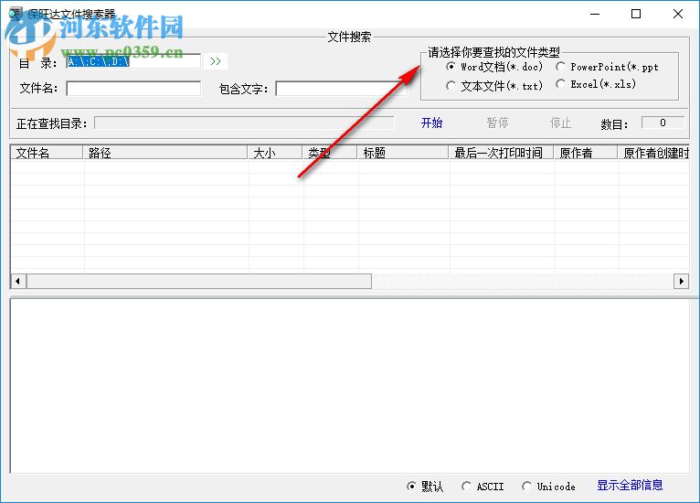Viewport: 700px width, 503px height.
Task: Focus the 目录 directory input field
Action: coord(133,61)
